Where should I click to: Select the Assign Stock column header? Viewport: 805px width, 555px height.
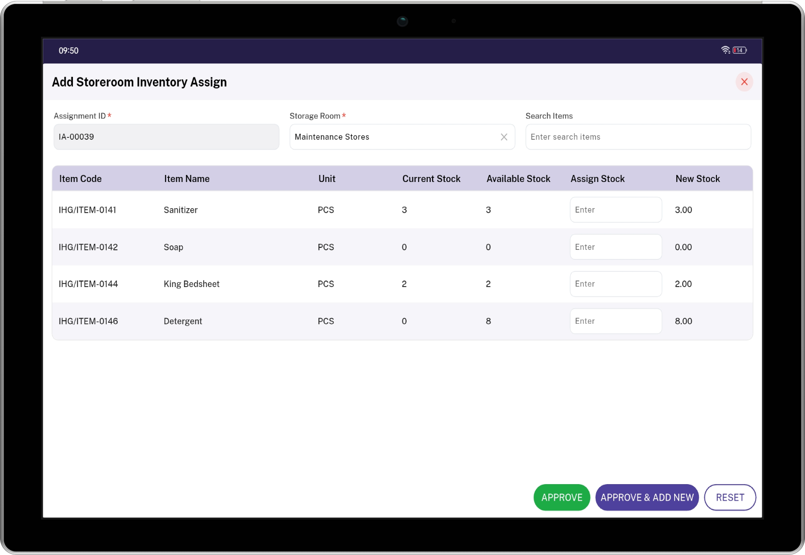[x=598, y=179]
